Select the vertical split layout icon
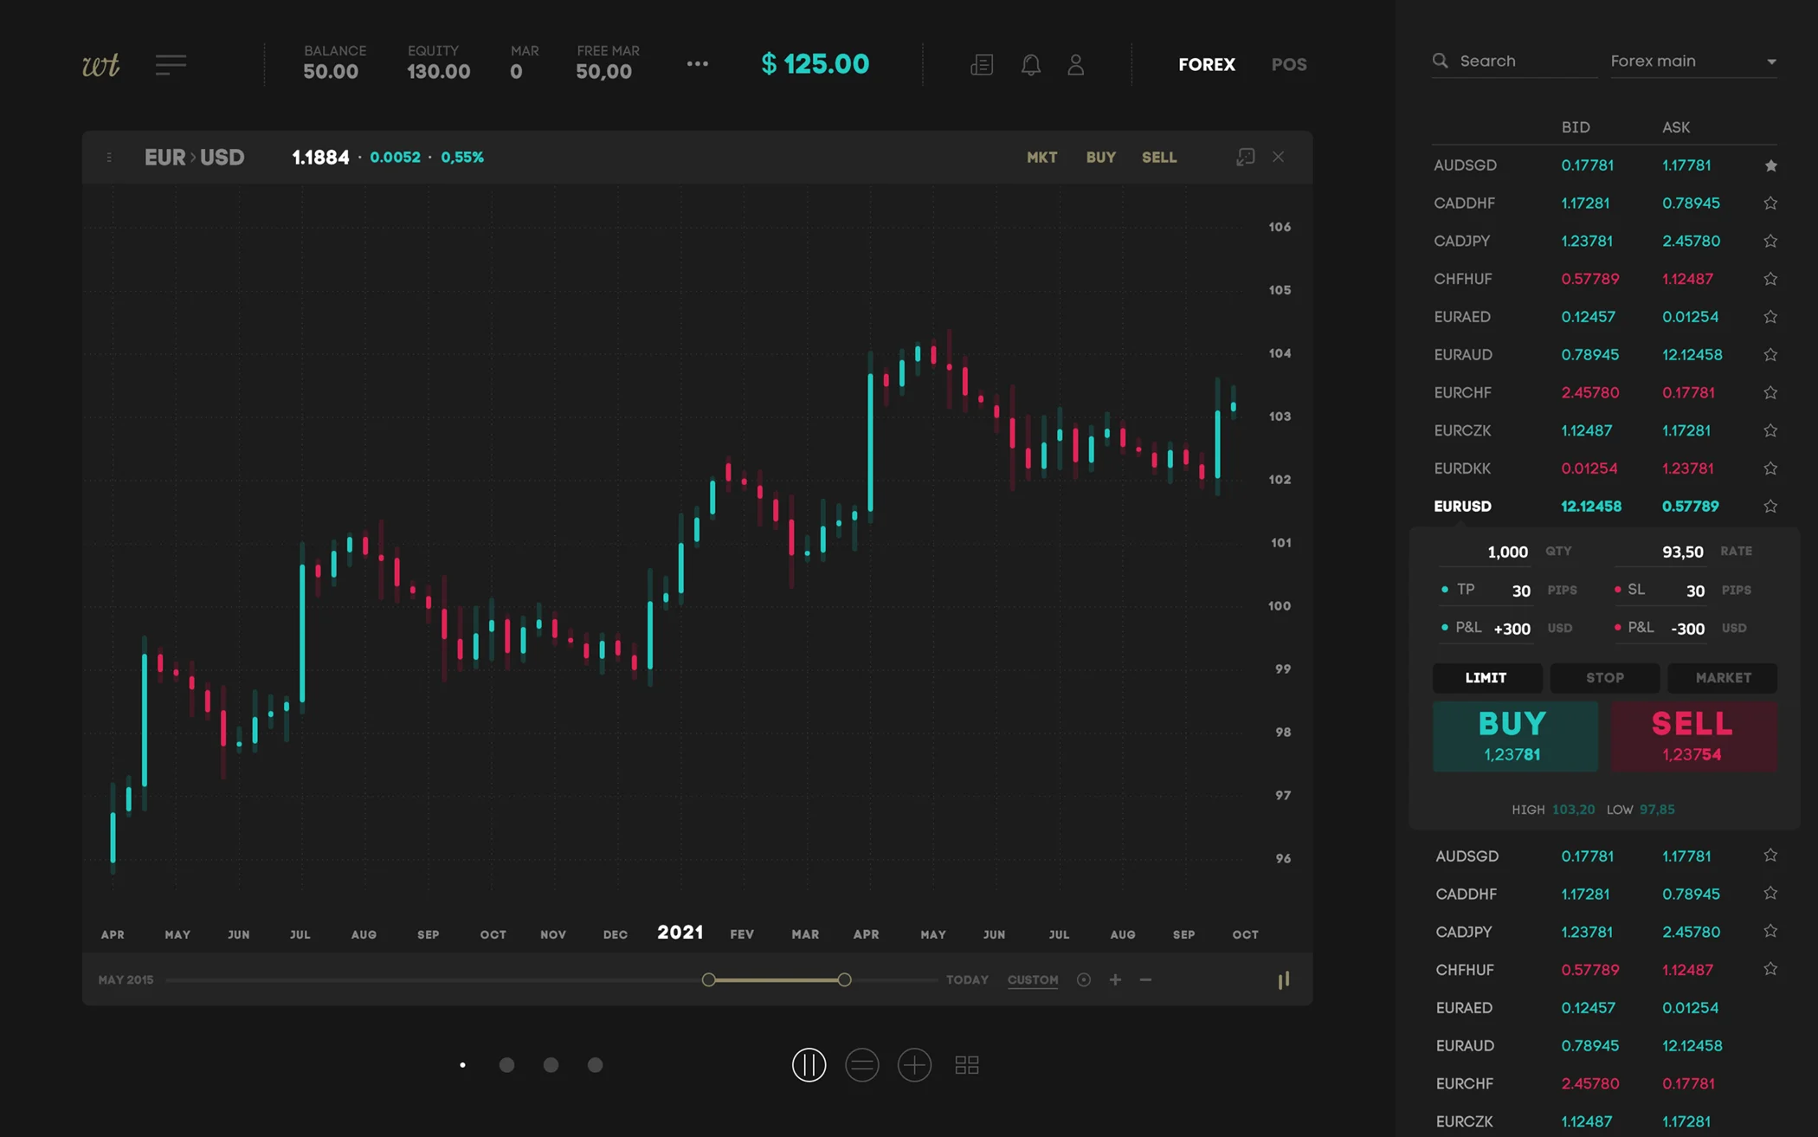Screen dimensions: 1818x1137 [809, 1065]
